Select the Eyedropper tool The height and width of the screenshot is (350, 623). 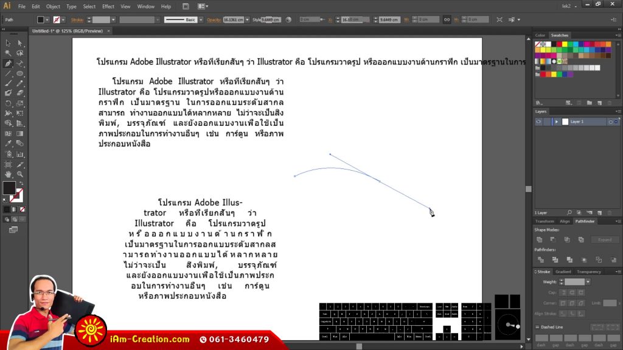coord(8,143)
